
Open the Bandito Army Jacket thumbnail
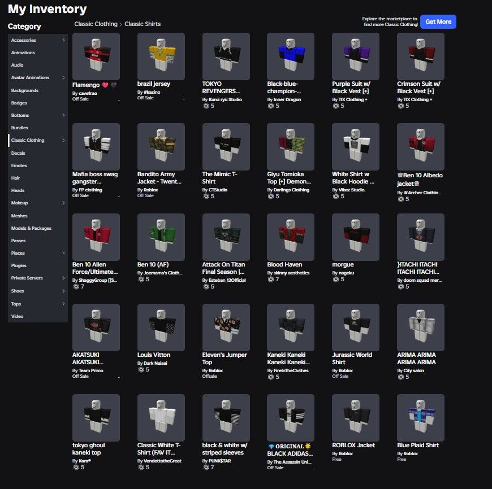click(x=161, y=147)
